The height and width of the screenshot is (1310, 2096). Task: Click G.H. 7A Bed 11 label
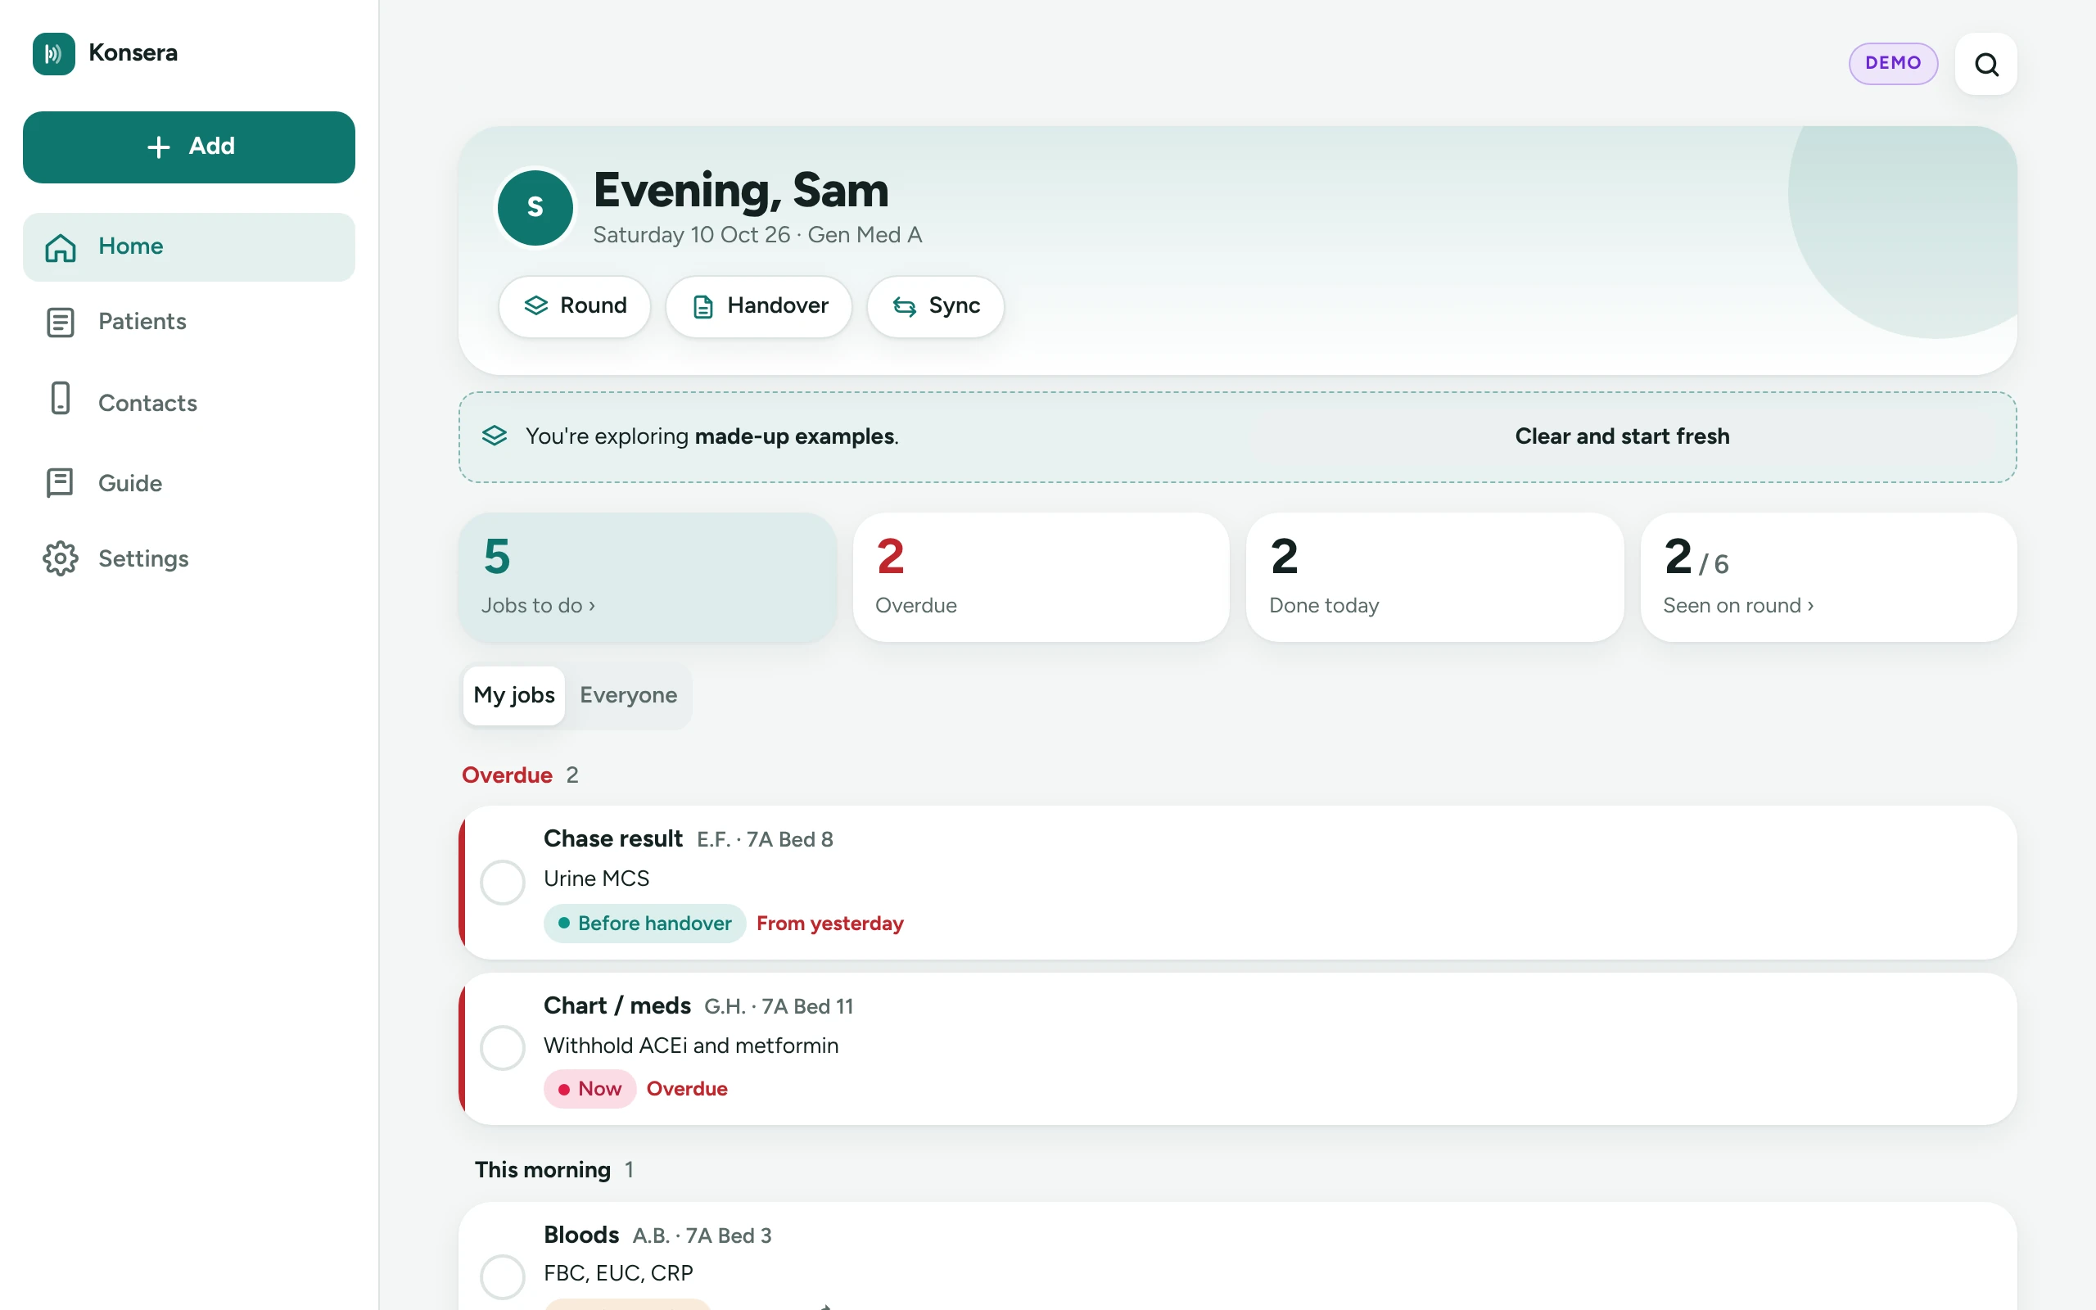point(779,1007)
